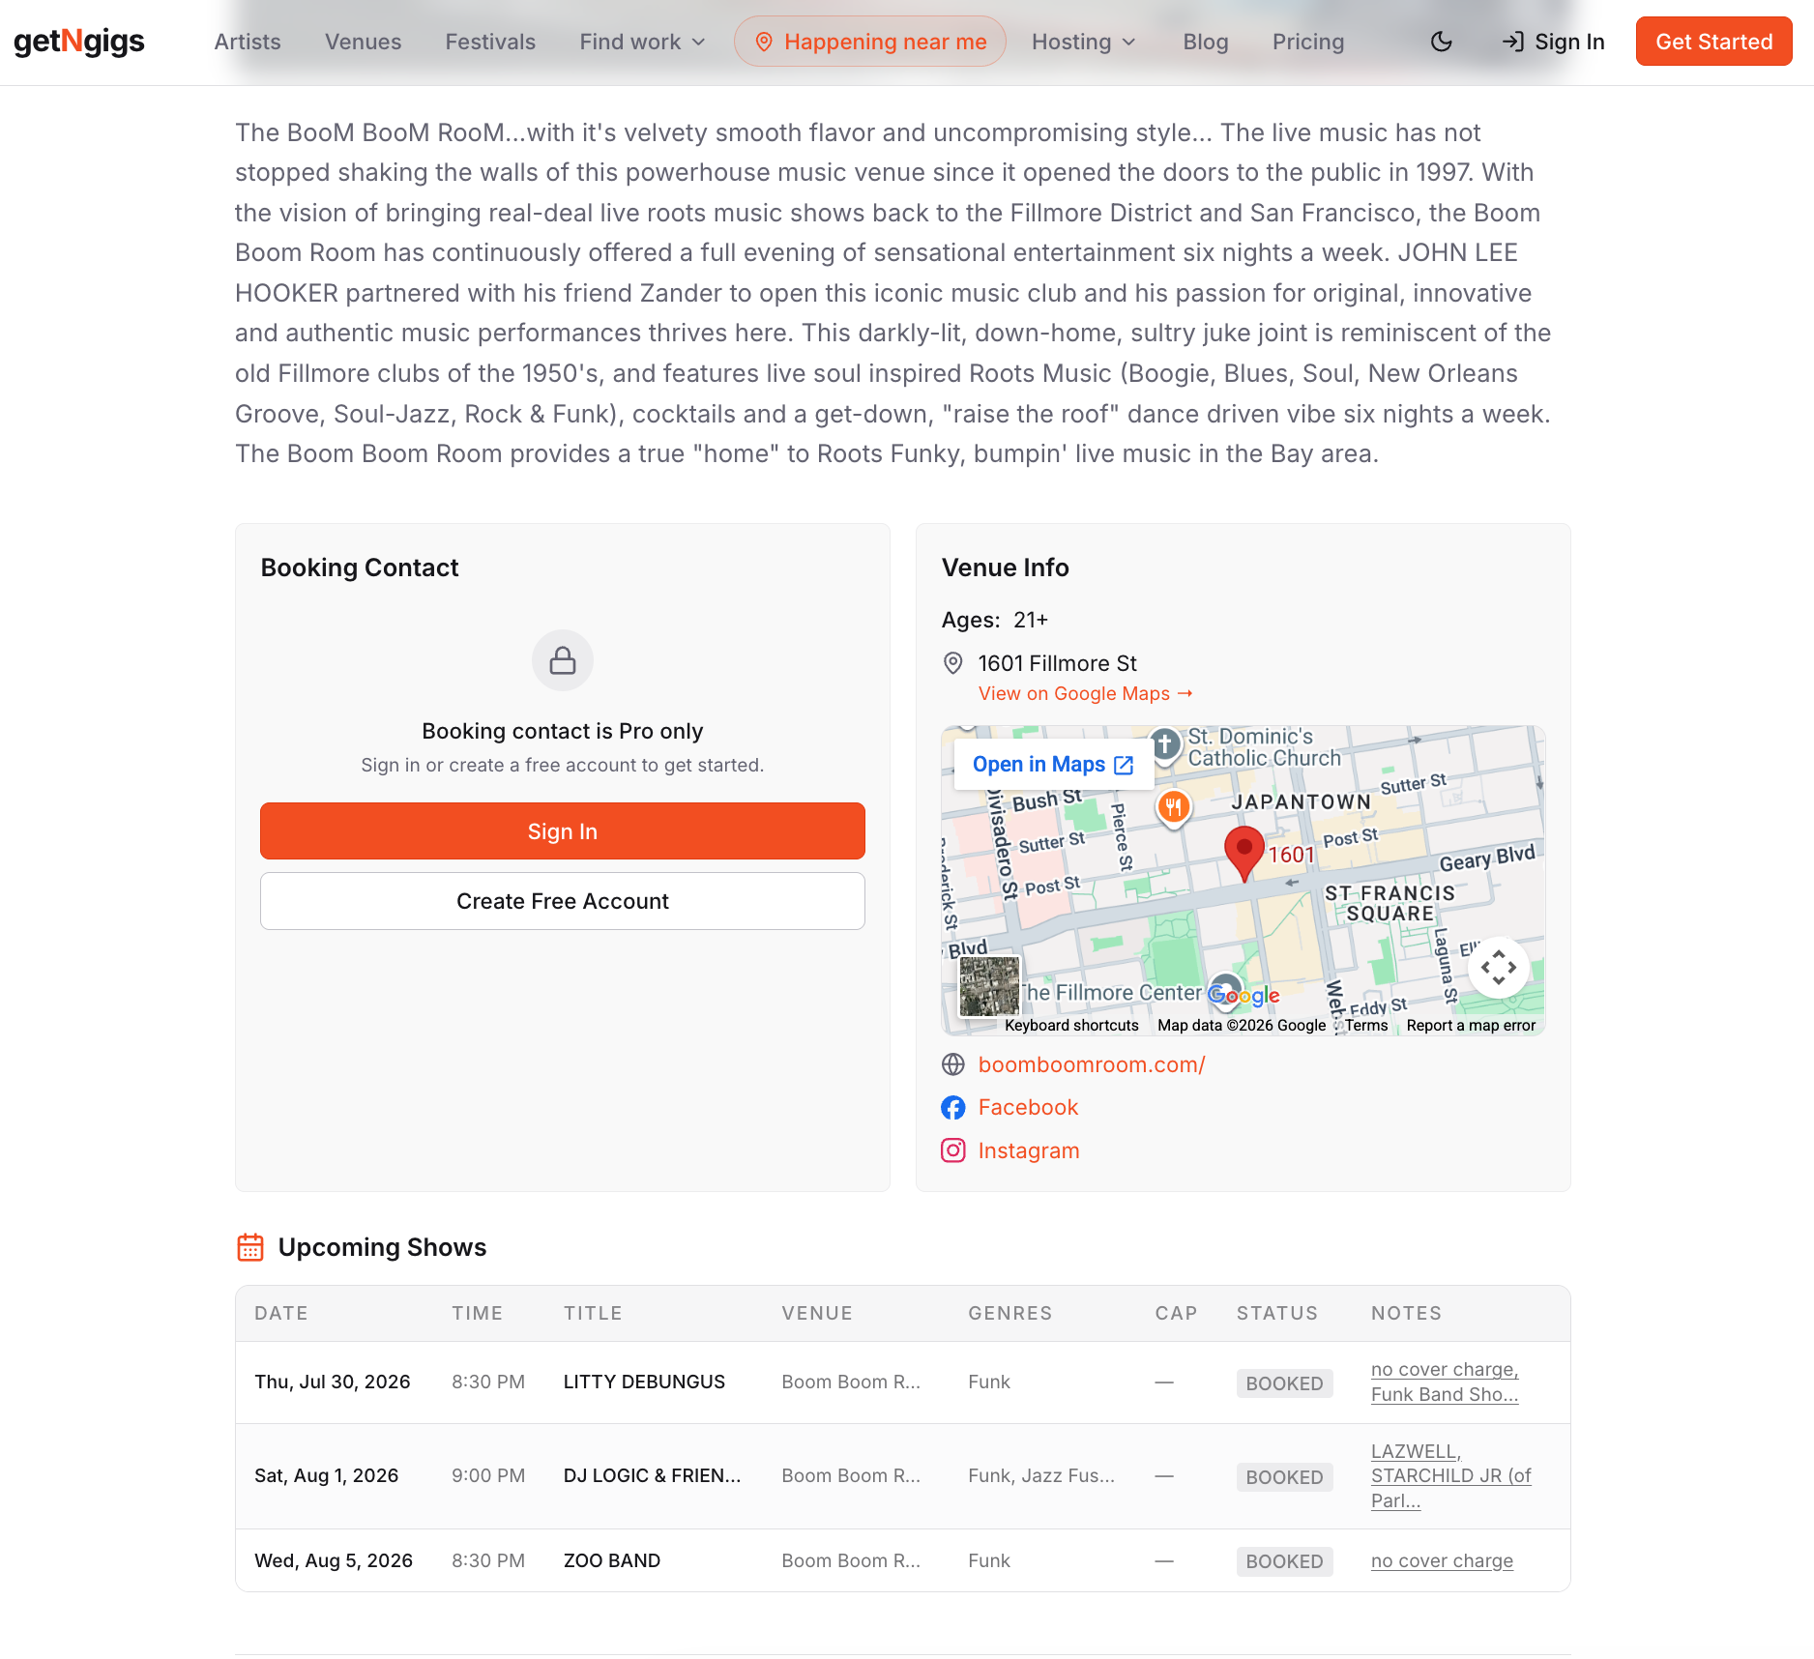Click the ZOO BAND show title
This screenshot has width=1814, height=1659.
pyautogui.click(x=612, y=1561)
